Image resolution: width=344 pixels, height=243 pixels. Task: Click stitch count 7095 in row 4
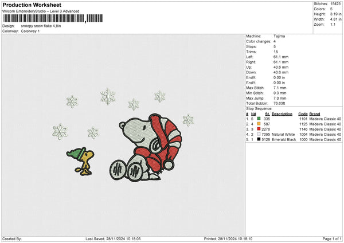(x=265, y=134)
